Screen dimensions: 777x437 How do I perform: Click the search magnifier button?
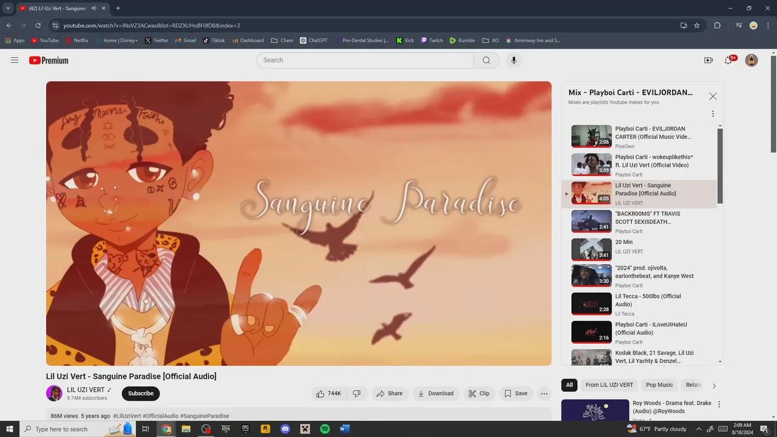point(486,60)
